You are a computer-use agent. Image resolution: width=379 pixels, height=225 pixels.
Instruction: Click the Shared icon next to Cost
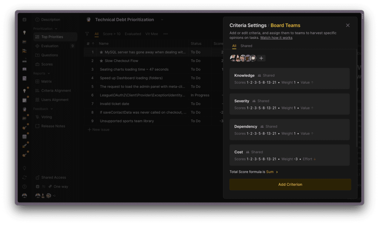(x=248, y=152)
